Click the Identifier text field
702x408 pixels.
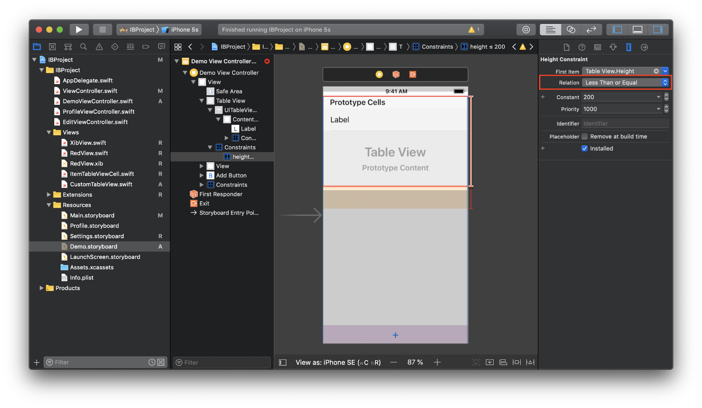[625, 123]
